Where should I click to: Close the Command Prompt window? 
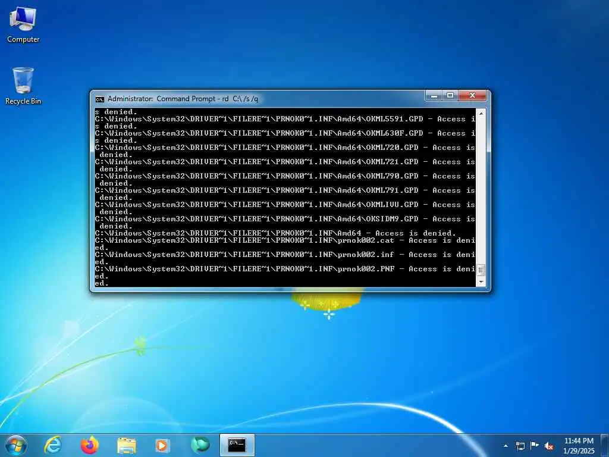tap(472, 96)
